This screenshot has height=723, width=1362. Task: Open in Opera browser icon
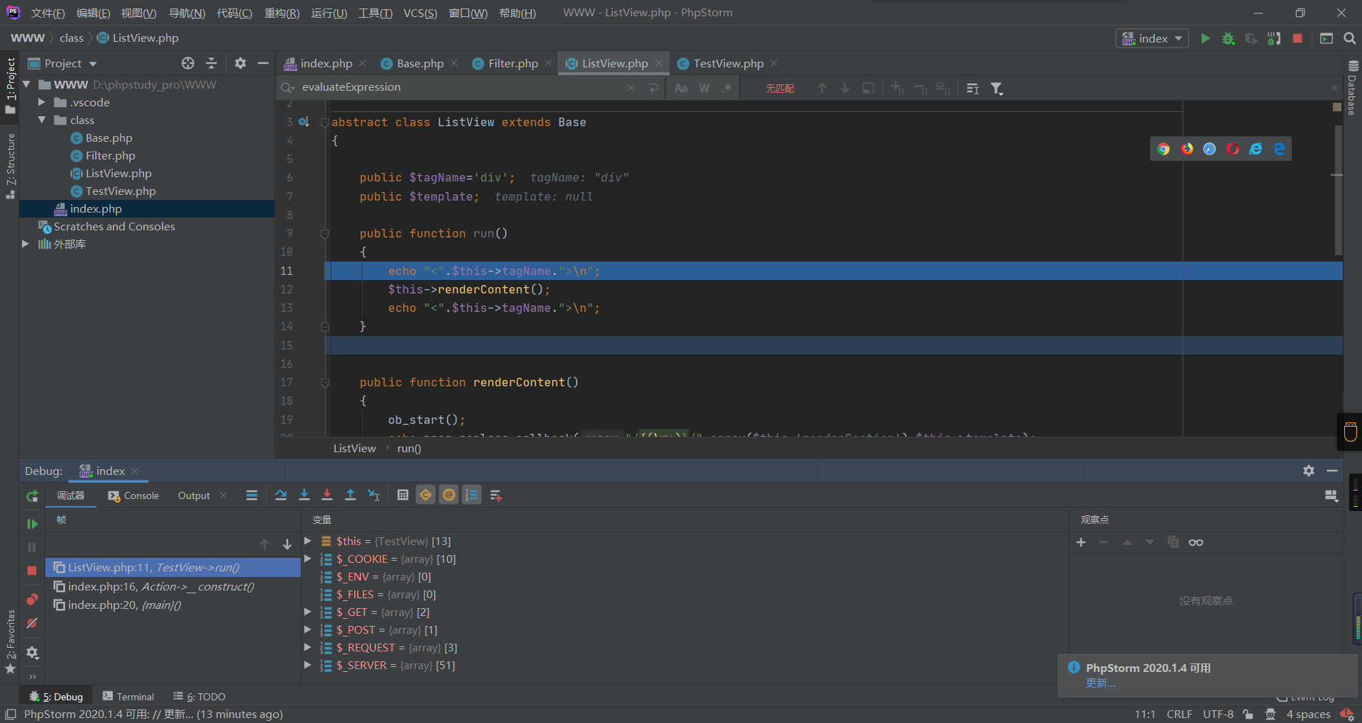1233,149
